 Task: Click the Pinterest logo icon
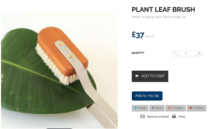[190, 108]
